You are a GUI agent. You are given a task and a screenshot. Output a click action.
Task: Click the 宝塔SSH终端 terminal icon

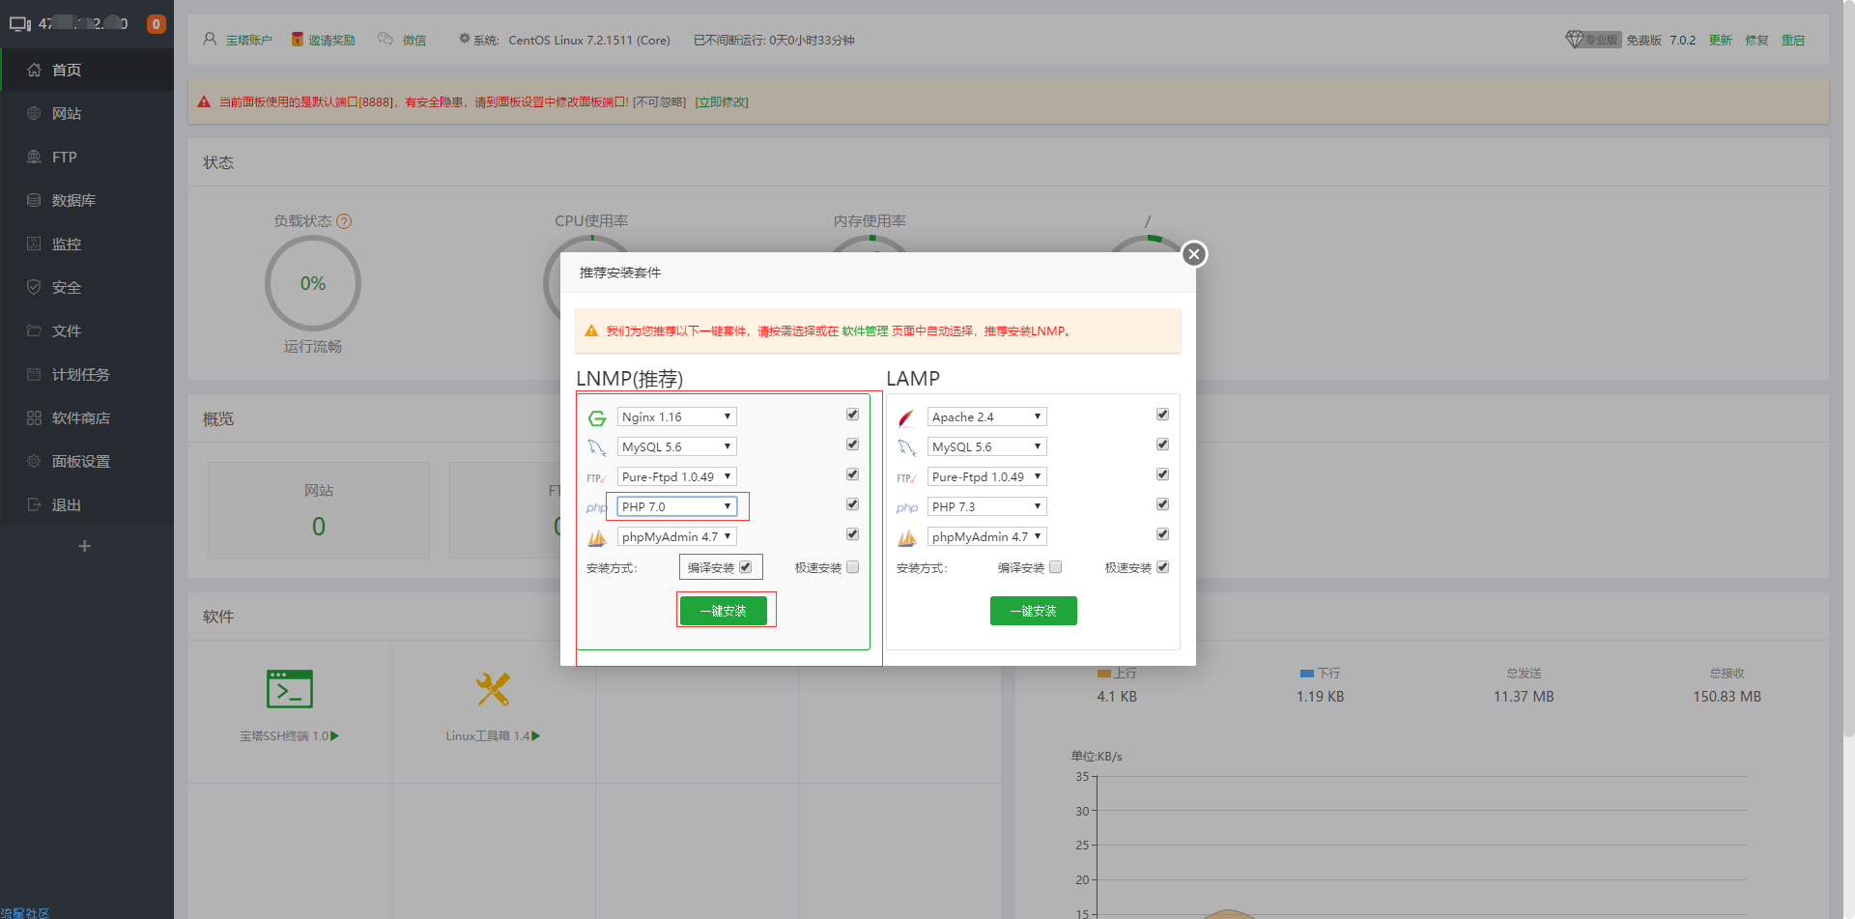290,689
